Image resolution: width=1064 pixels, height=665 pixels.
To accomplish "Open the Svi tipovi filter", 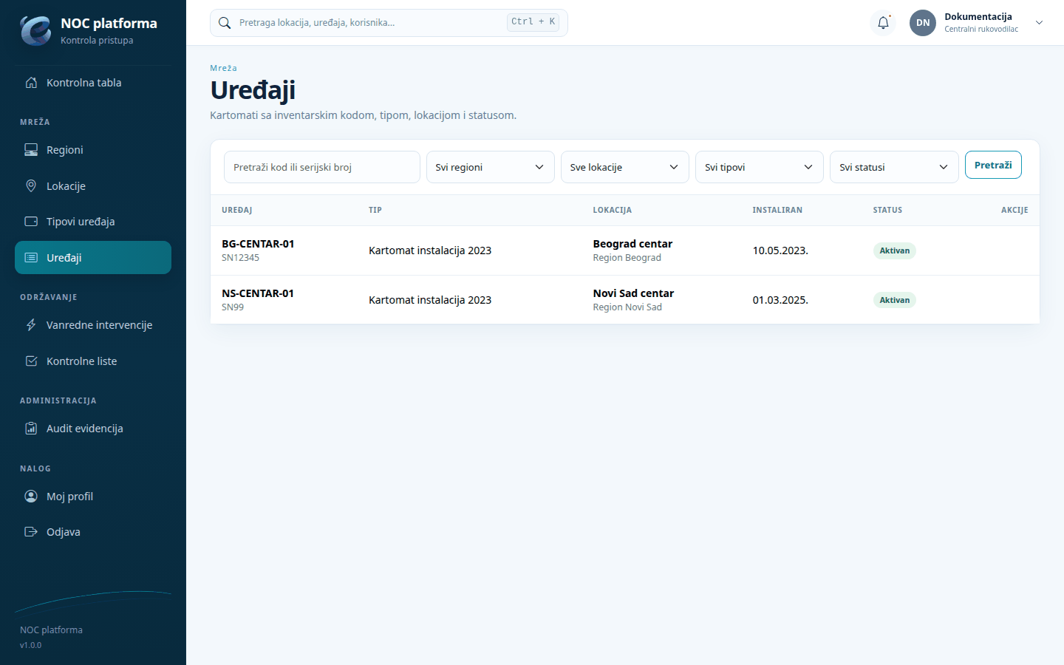I will 759,167.
